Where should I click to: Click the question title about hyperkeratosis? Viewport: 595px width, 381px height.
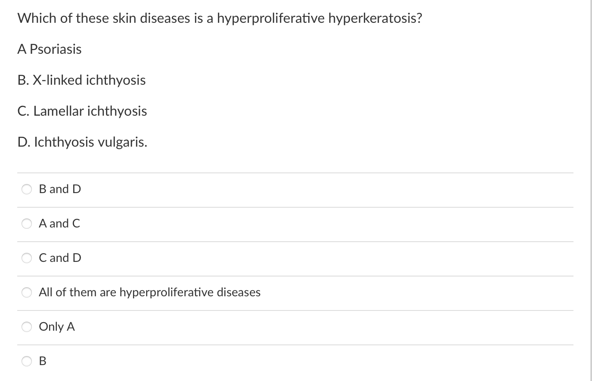pyautogui.click(x=220, y=18)
